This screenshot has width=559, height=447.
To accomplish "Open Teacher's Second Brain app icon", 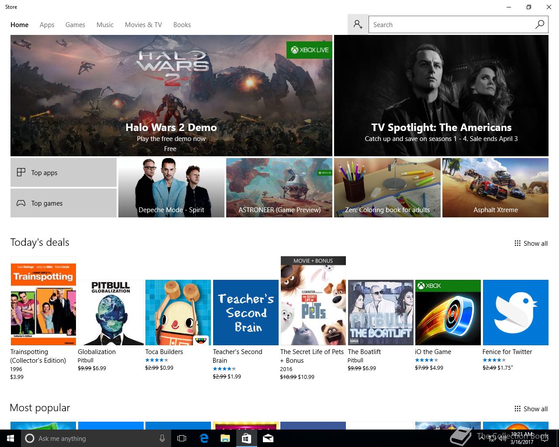I will coord(246,313).
